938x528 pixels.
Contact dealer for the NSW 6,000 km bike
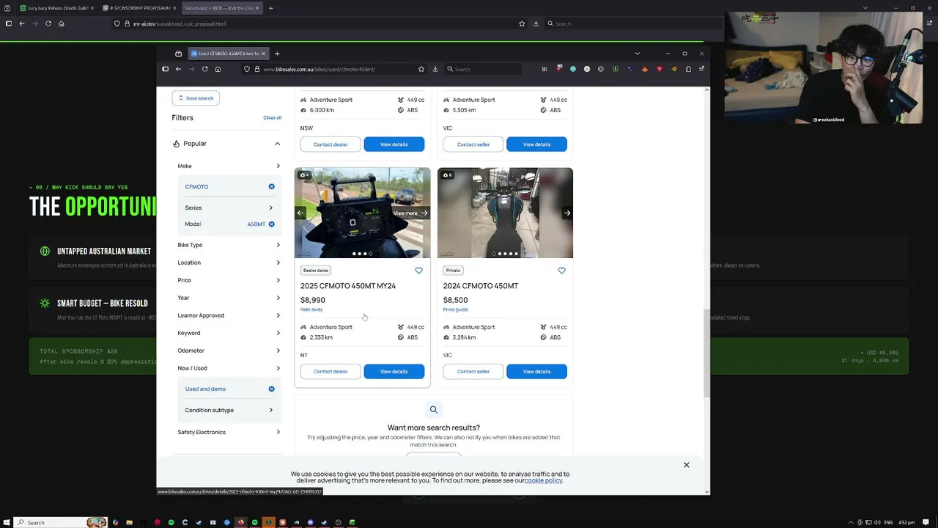(x=330, y=144)
